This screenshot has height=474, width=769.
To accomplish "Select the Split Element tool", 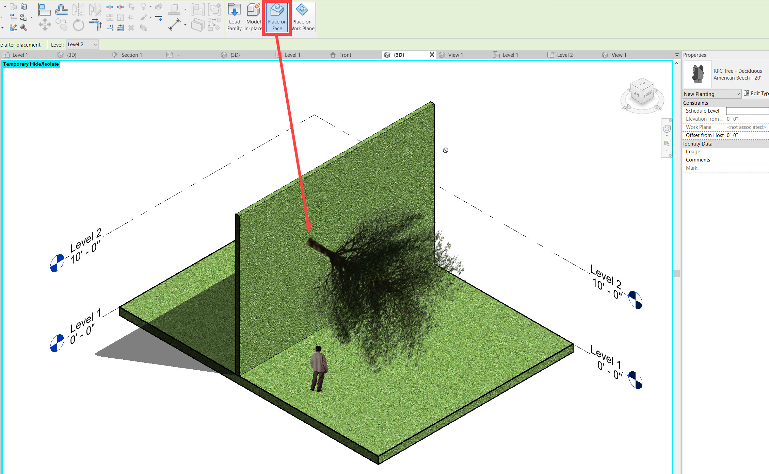I will [110, 7].
